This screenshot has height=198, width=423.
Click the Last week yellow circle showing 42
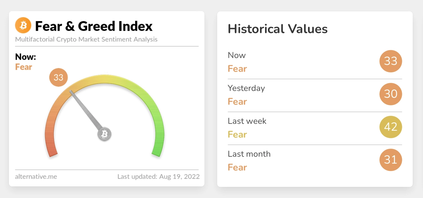391,127
